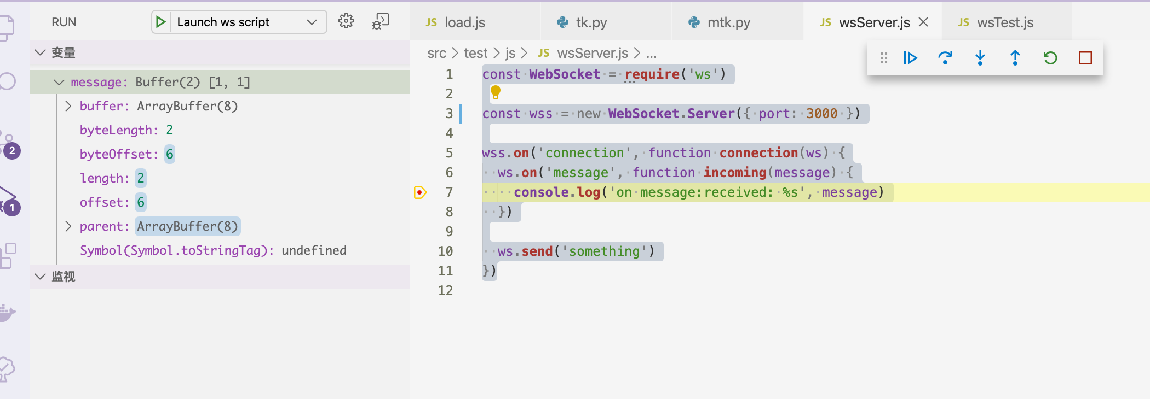Select the byteLength: 2 variable row
The width and height of the screenshot is (1150, 399).
220,130
